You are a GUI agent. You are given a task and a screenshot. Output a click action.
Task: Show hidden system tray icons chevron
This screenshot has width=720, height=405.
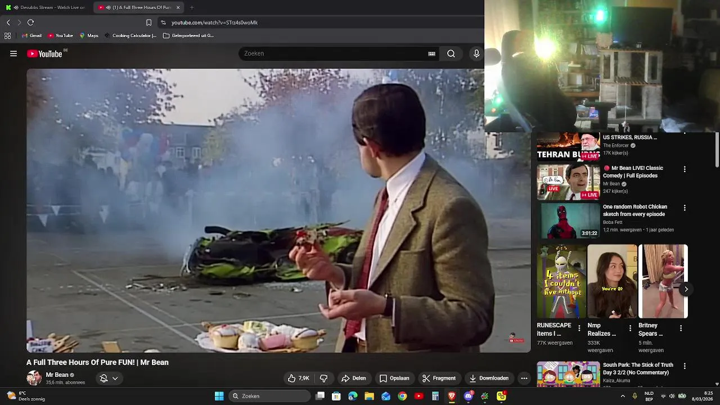click(x=623, y=396)
